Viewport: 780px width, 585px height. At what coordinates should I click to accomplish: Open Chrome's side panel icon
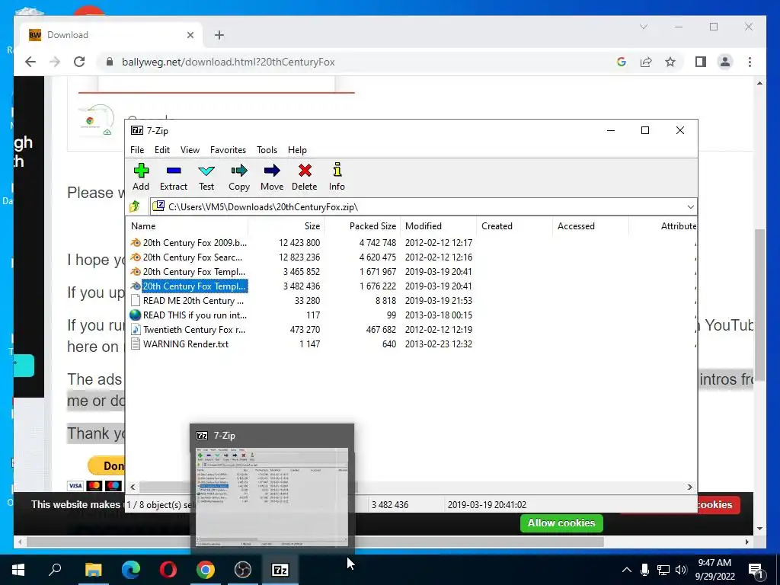coord(701,62)
